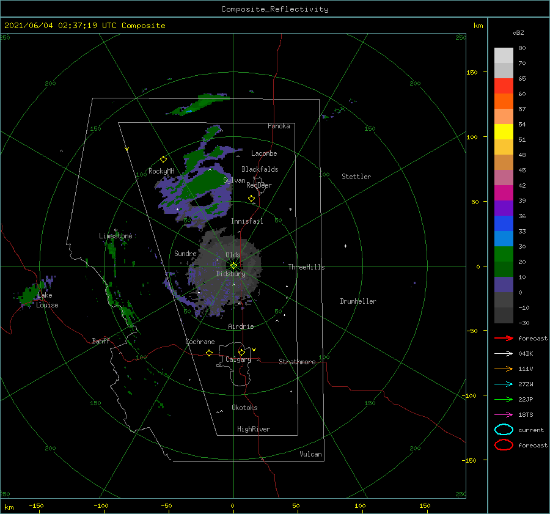
Task: Click the 'Ponoka' map label
Action: [279, 126]
